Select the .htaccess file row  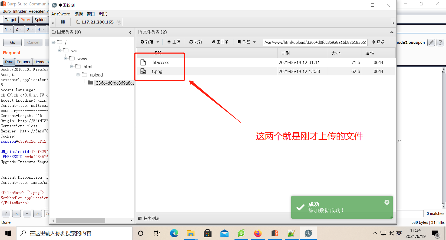[x=266, y=62]
